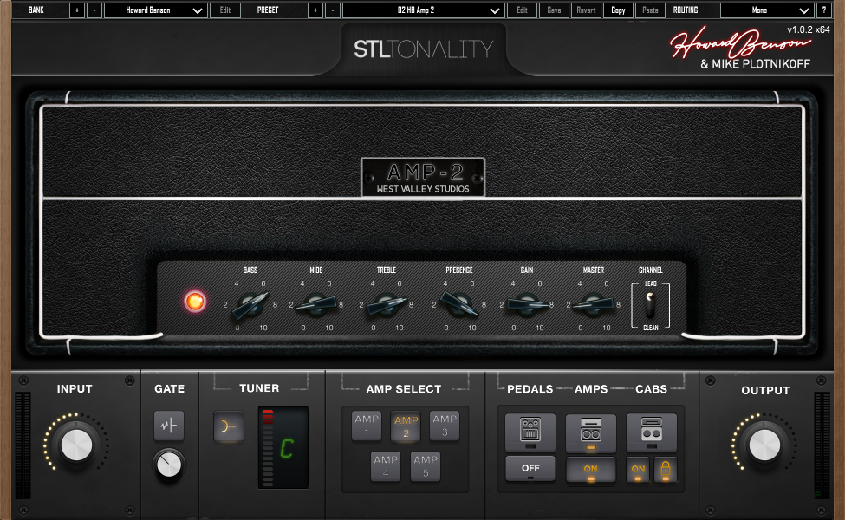Click the Bass knob
This screenshot has width=845, height=520.
point(250,305)
